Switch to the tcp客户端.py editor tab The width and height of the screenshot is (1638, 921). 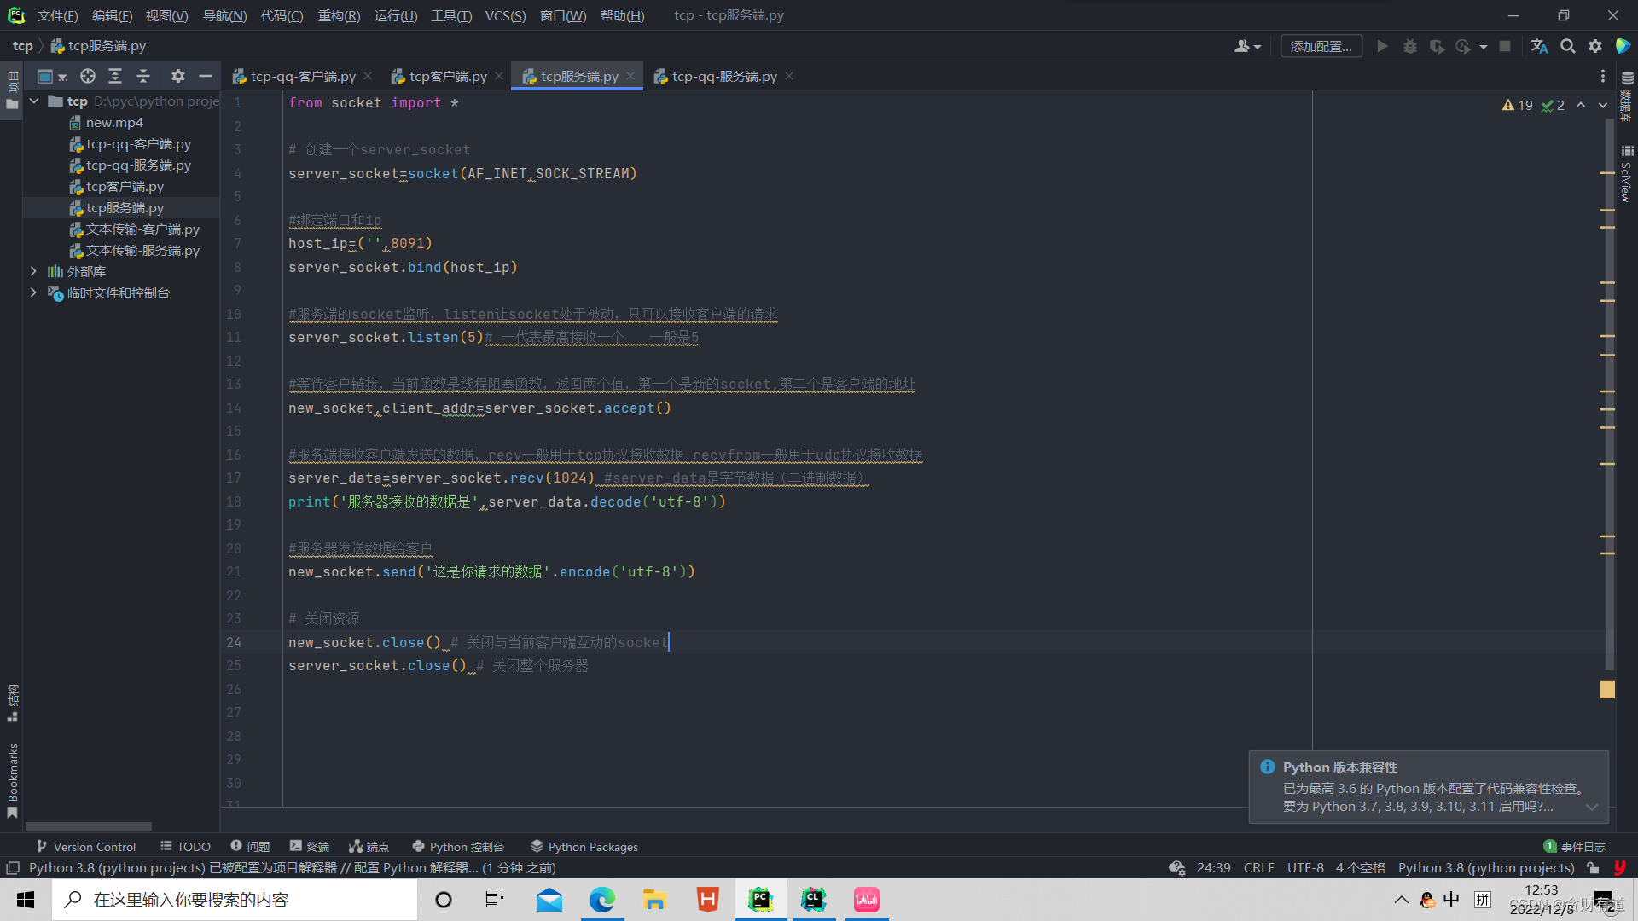pyautogui.click(x=447, y=76)
